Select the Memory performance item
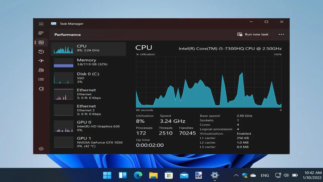 pyautogui.click(x=88, y=62)
